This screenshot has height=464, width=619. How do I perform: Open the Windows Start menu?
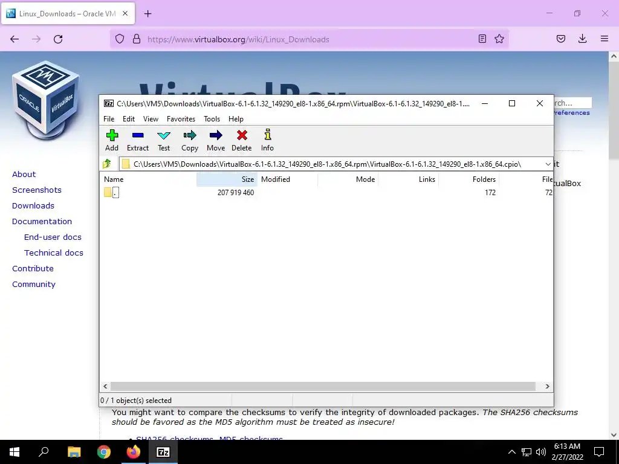tap(15, 452)
